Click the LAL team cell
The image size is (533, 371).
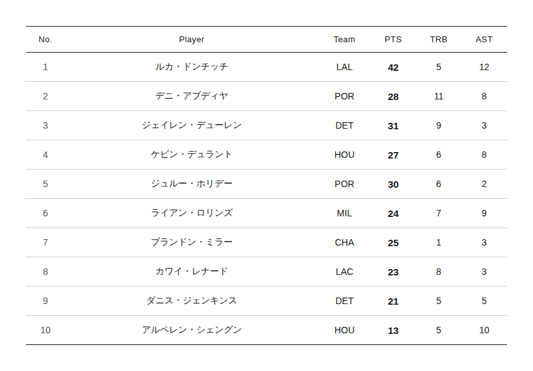point(344,67)
